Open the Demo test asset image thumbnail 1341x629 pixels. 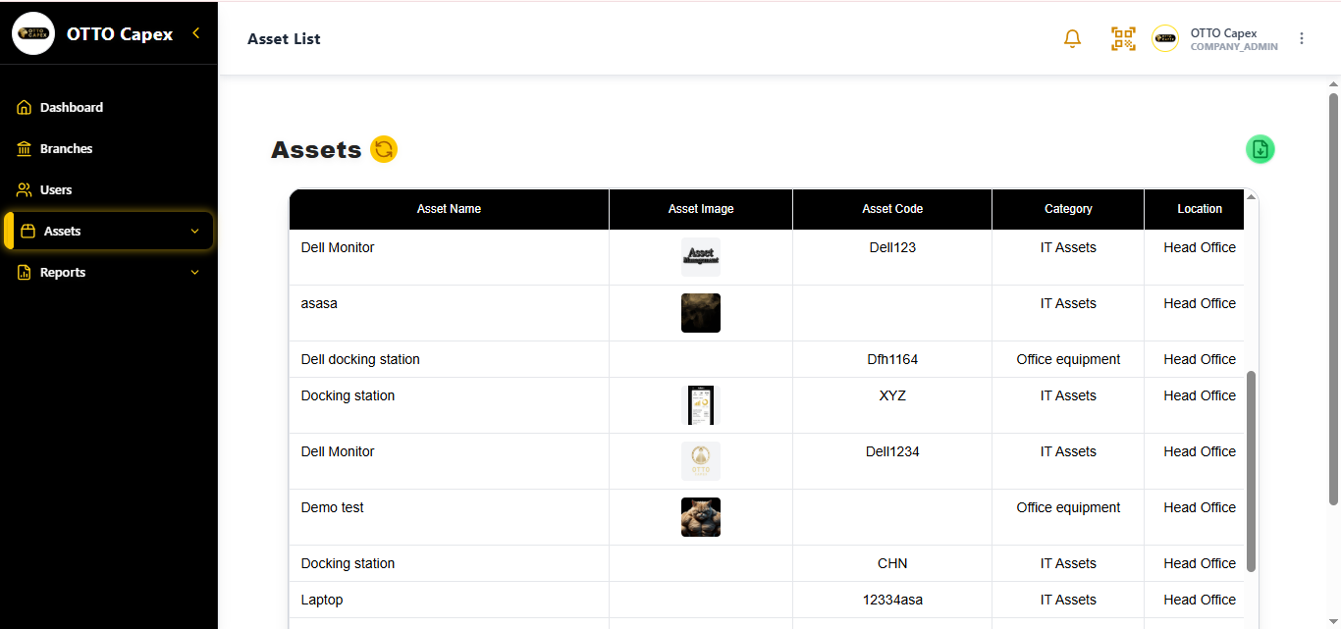click(701, 517)
